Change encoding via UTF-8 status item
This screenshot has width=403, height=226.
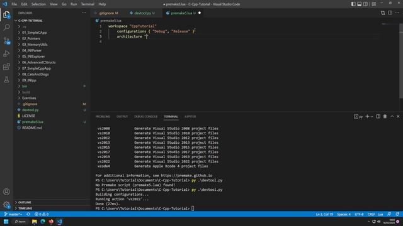coord(359,214)
